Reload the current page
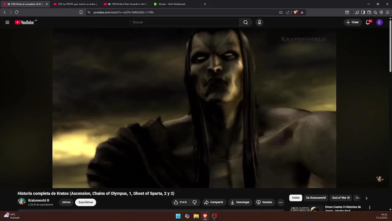392x221 pixels. click(x=17, y=12)
